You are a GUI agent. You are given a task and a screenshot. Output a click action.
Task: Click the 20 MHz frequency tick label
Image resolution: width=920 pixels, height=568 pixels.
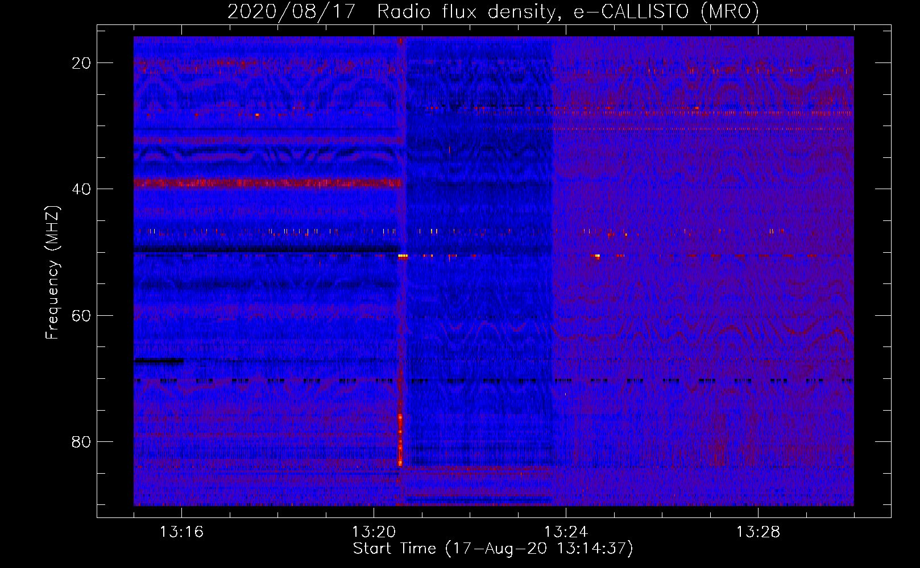pyautogui.click(x=81, y=63)
